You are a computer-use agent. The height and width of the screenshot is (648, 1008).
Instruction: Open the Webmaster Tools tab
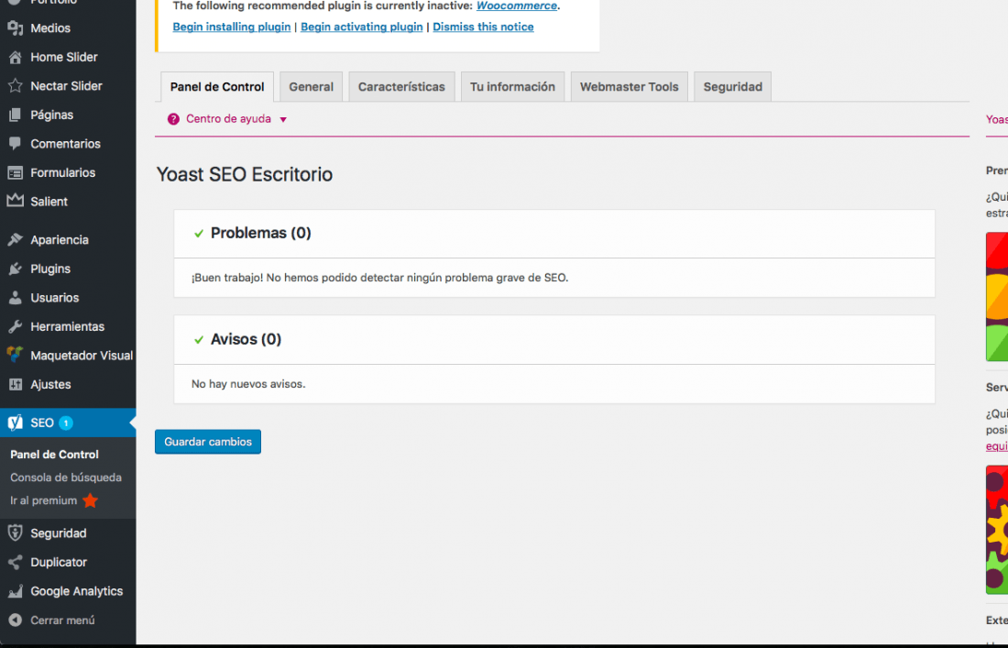(x=630, y=87)
